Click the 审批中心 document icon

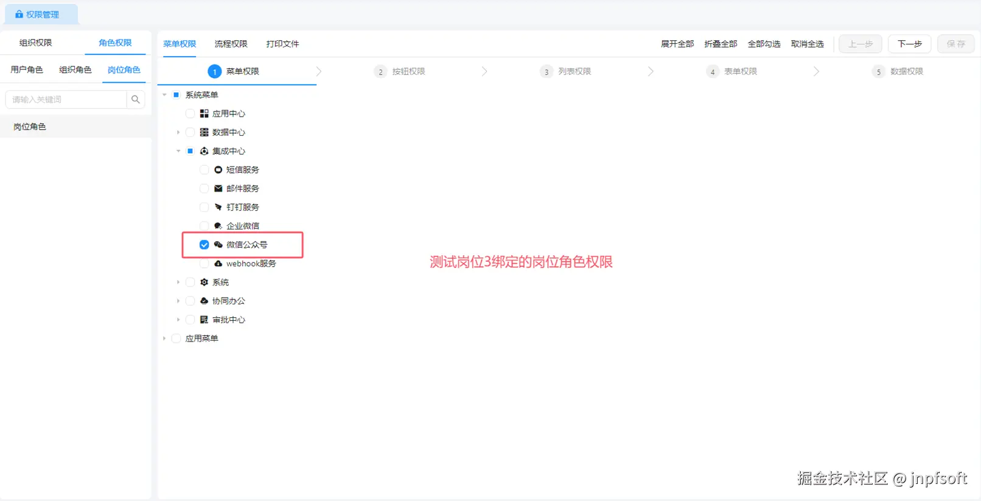(x=204, y=320)
